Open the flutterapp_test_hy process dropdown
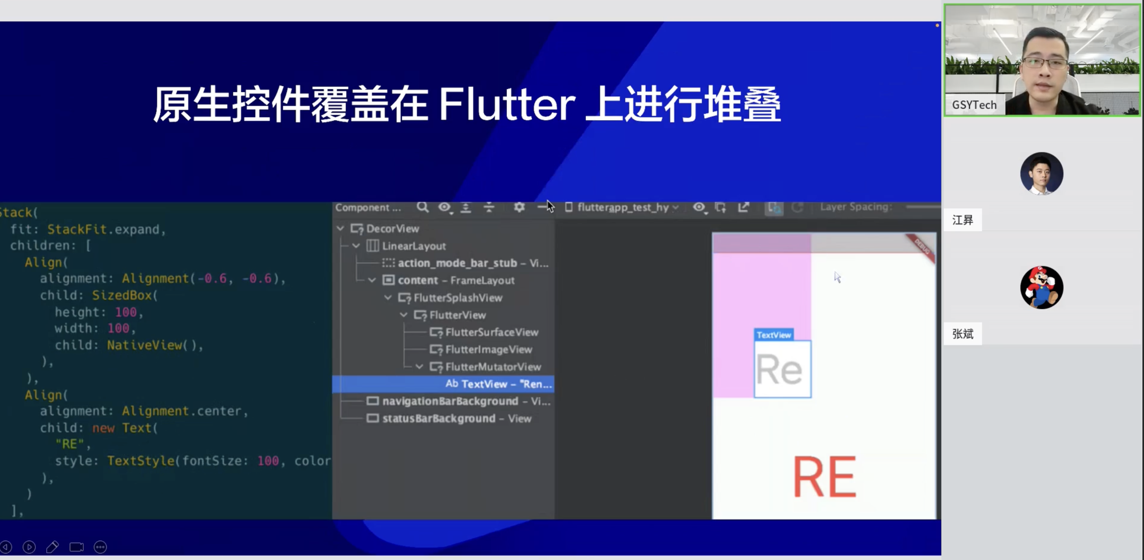 tap(622, 207)
